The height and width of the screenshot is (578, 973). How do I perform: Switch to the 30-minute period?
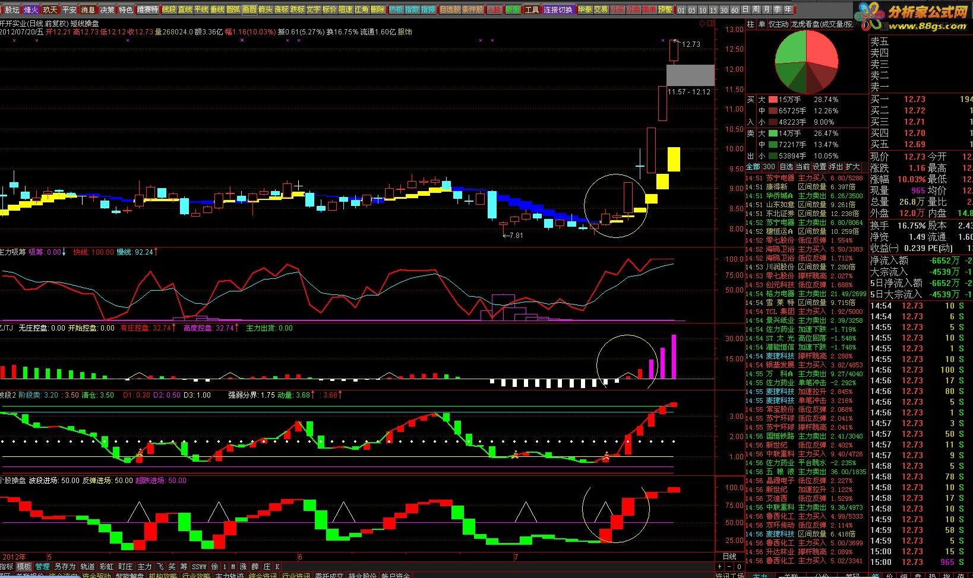[x=724, y=10]
